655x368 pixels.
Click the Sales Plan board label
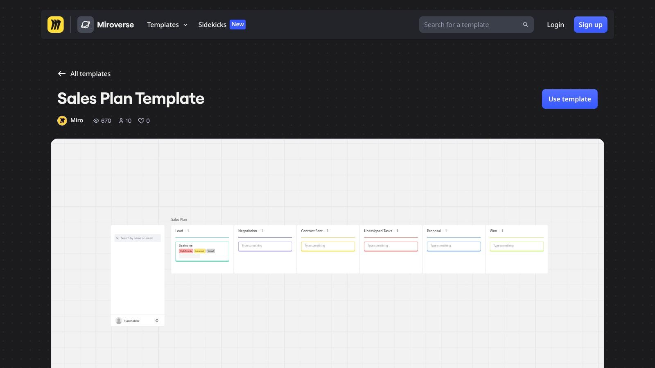coord(179,220)
